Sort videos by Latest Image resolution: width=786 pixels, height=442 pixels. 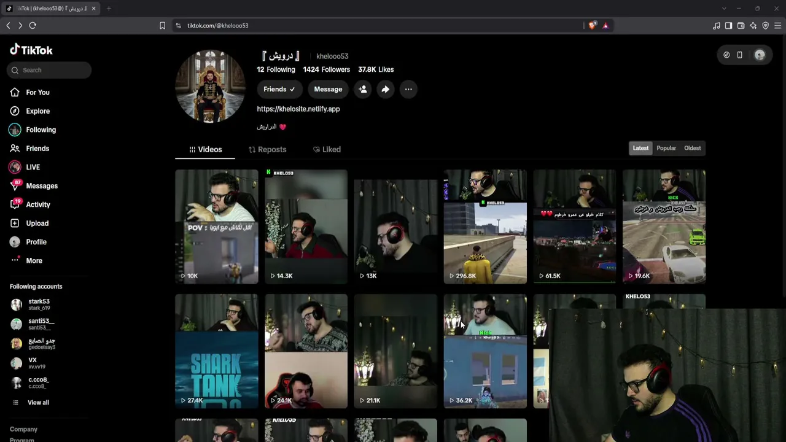640,148
